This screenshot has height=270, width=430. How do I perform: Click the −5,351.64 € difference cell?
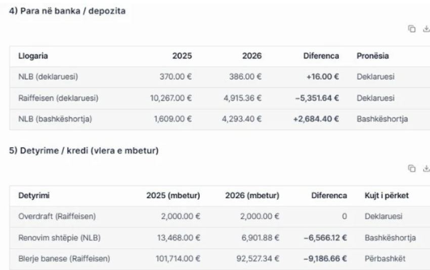[317, 98]
